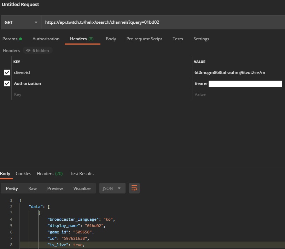This screenshot has width=285, height=249.
Task: Click the eye icon for hidden headers
Action: tap(28, 50)
